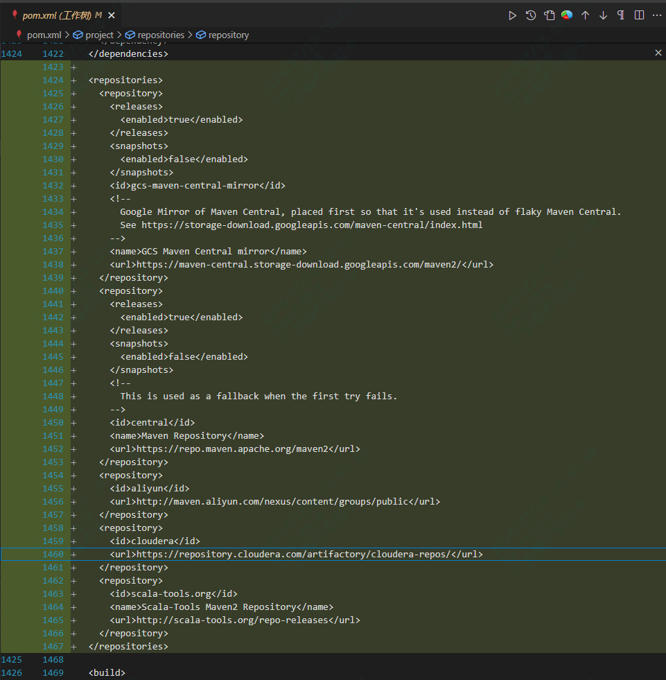Click the M modified badge on tab

point(98,15)
